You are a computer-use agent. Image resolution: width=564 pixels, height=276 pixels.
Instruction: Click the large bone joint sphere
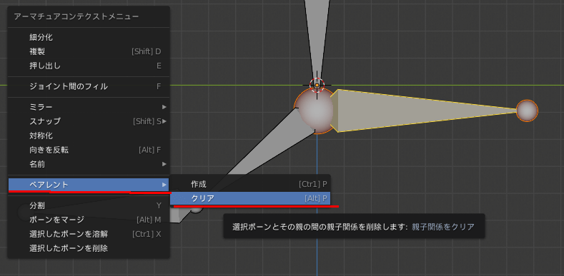pyautogui.click(x=316, y=111)
